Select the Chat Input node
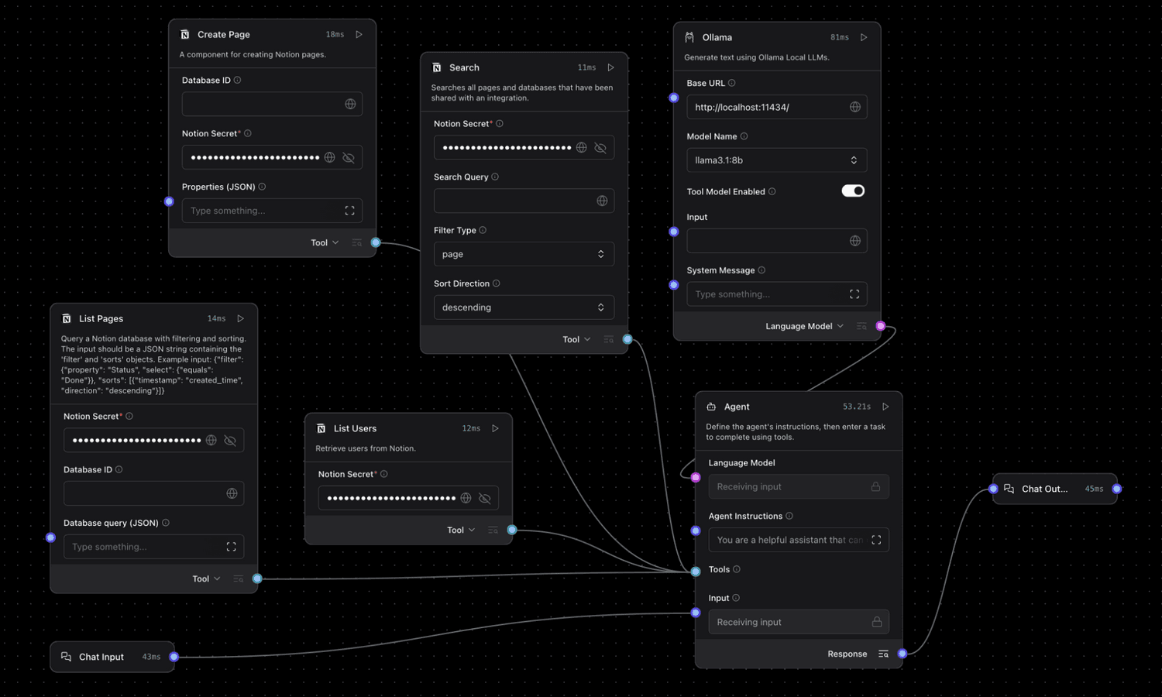Viewport: 1162px width, 697px height. click(x=112, y=657)
